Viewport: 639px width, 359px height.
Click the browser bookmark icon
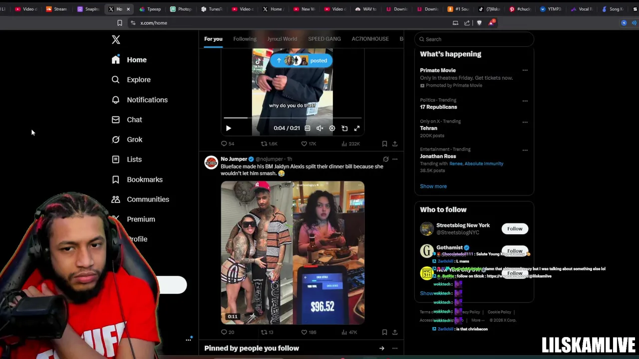point(120,23)
